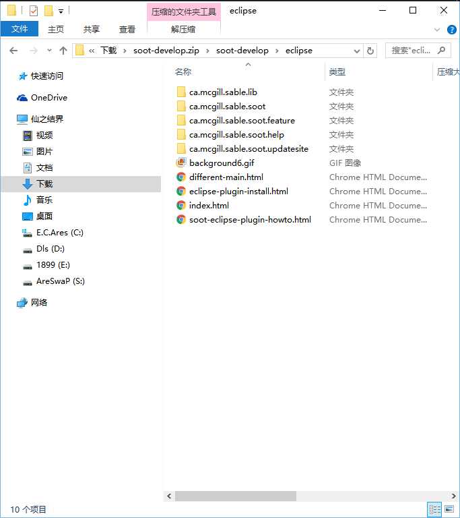Open 桌面 folder in navigation pane
This screenshot has width=460, height=518.
point(44,216)
